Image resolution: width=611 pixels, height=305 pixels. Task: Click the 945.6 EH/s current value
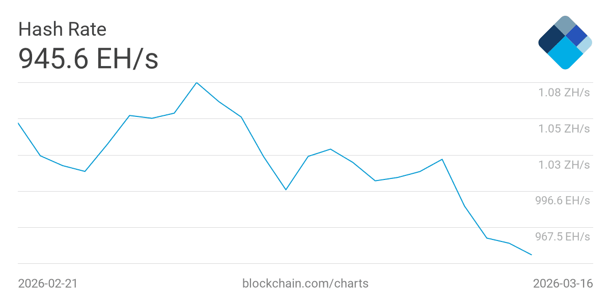pos(88,58)
